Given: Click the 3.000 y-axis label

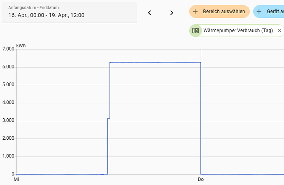Looking at the screenshot, I should 8,120.
